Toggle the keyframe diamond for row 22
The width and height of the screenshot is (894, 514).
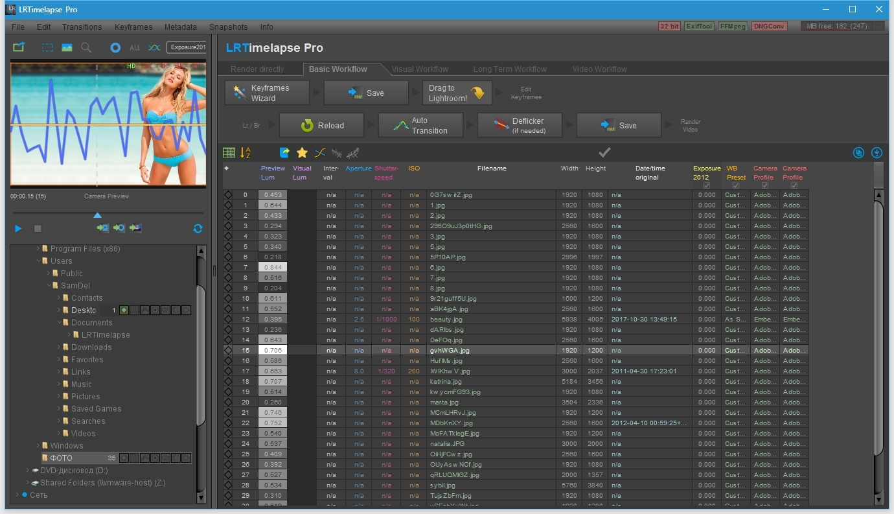[x=228, y=423]
